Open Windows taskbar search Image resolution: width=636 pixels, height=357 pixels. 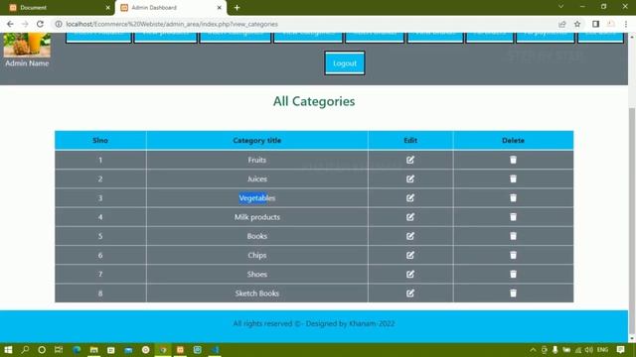tap(25, 350)
